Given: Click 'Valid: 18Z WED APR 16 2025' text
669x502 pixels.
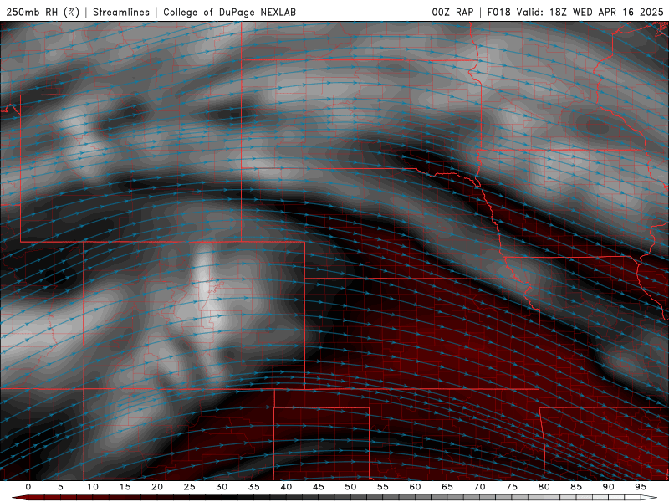Looking at the screenshot, I should 590,12.
